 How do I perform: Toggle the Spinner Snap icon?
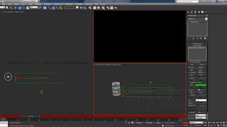point(61,8)
